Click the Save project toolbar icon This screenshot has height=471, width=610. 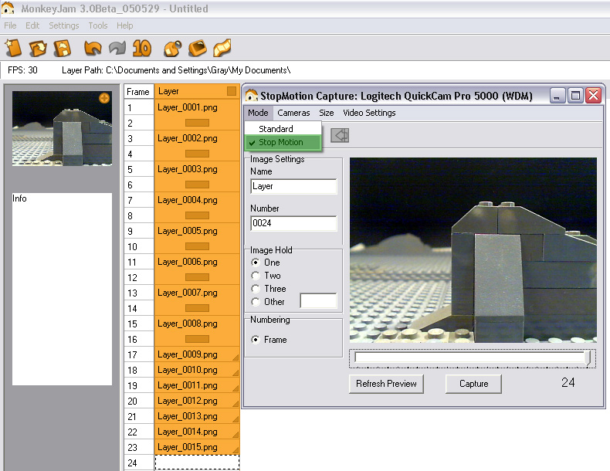pyautogui.click(x=63, y=48)
